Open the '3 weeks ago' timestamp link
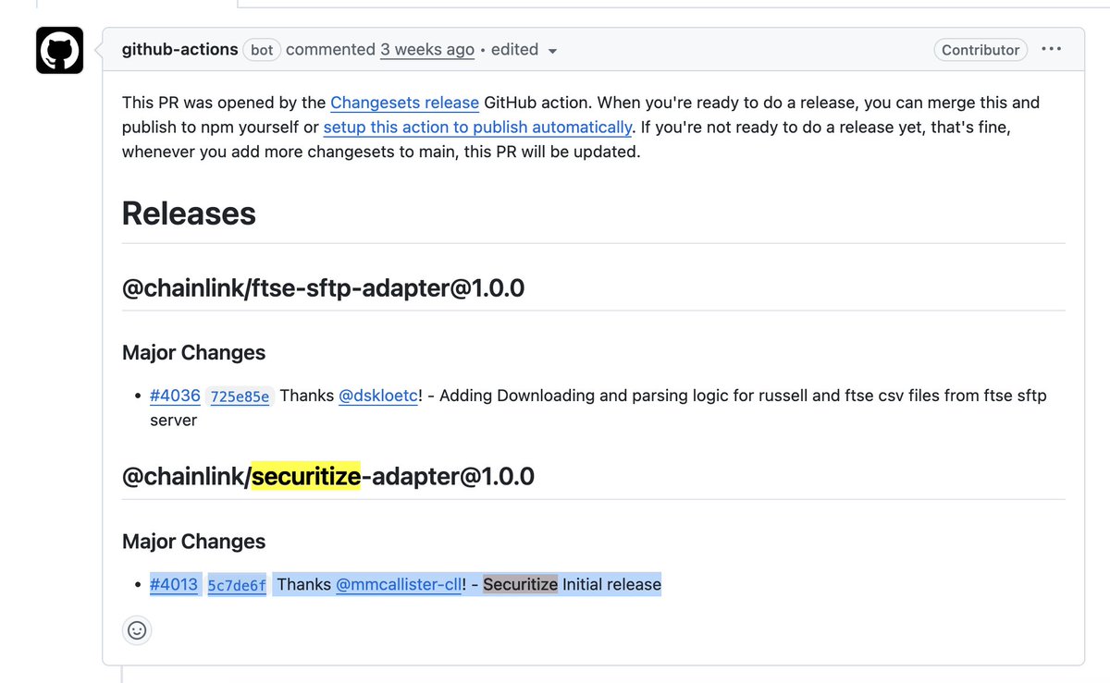This screenshot has width=1110, height=683. (426, 50)
